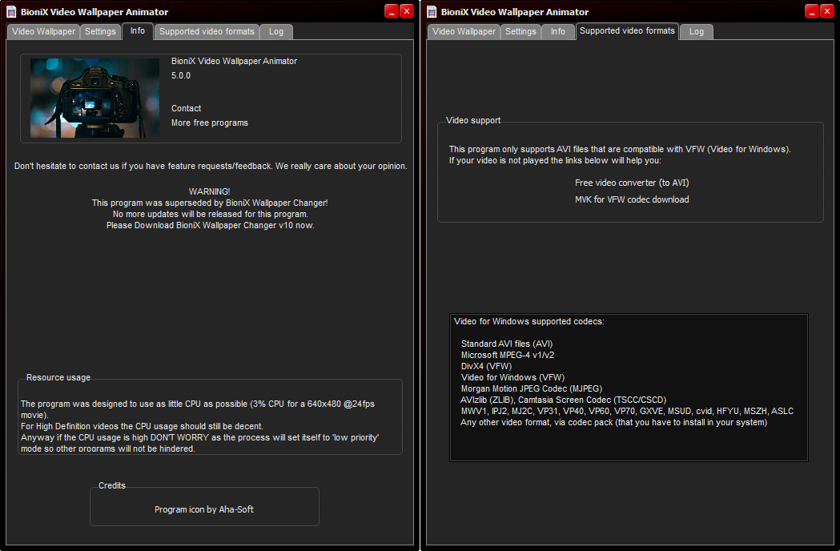This screenshot has width=840, height=551.
Task: Click MVK for VFW codec download link
Action: point(632,199)
